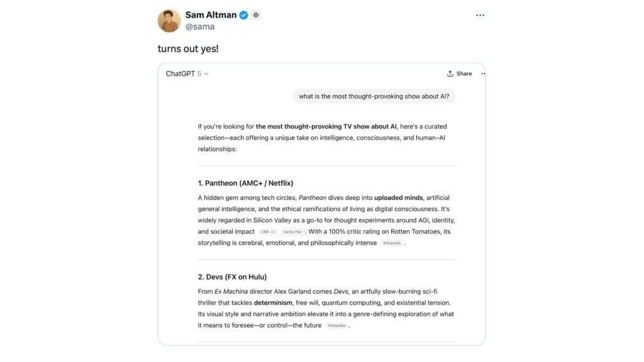Click the affiliate badge beside the verified check
Viewport: 644px width, 362px height.
tap(255, 14)
